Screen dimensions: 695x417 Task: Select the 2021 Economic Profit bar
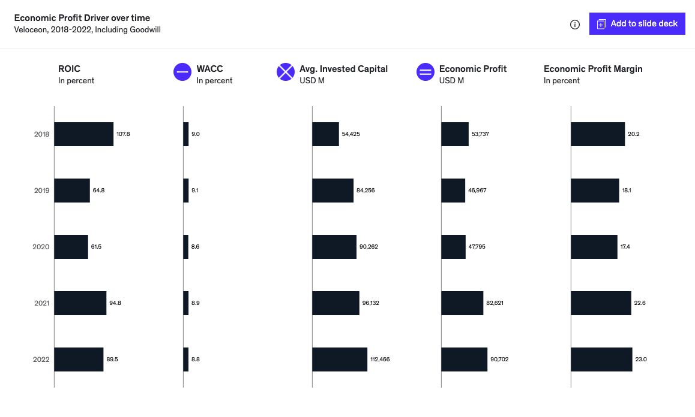point(462,303)
